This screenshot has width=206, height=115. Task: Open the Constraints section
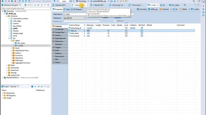60,29
